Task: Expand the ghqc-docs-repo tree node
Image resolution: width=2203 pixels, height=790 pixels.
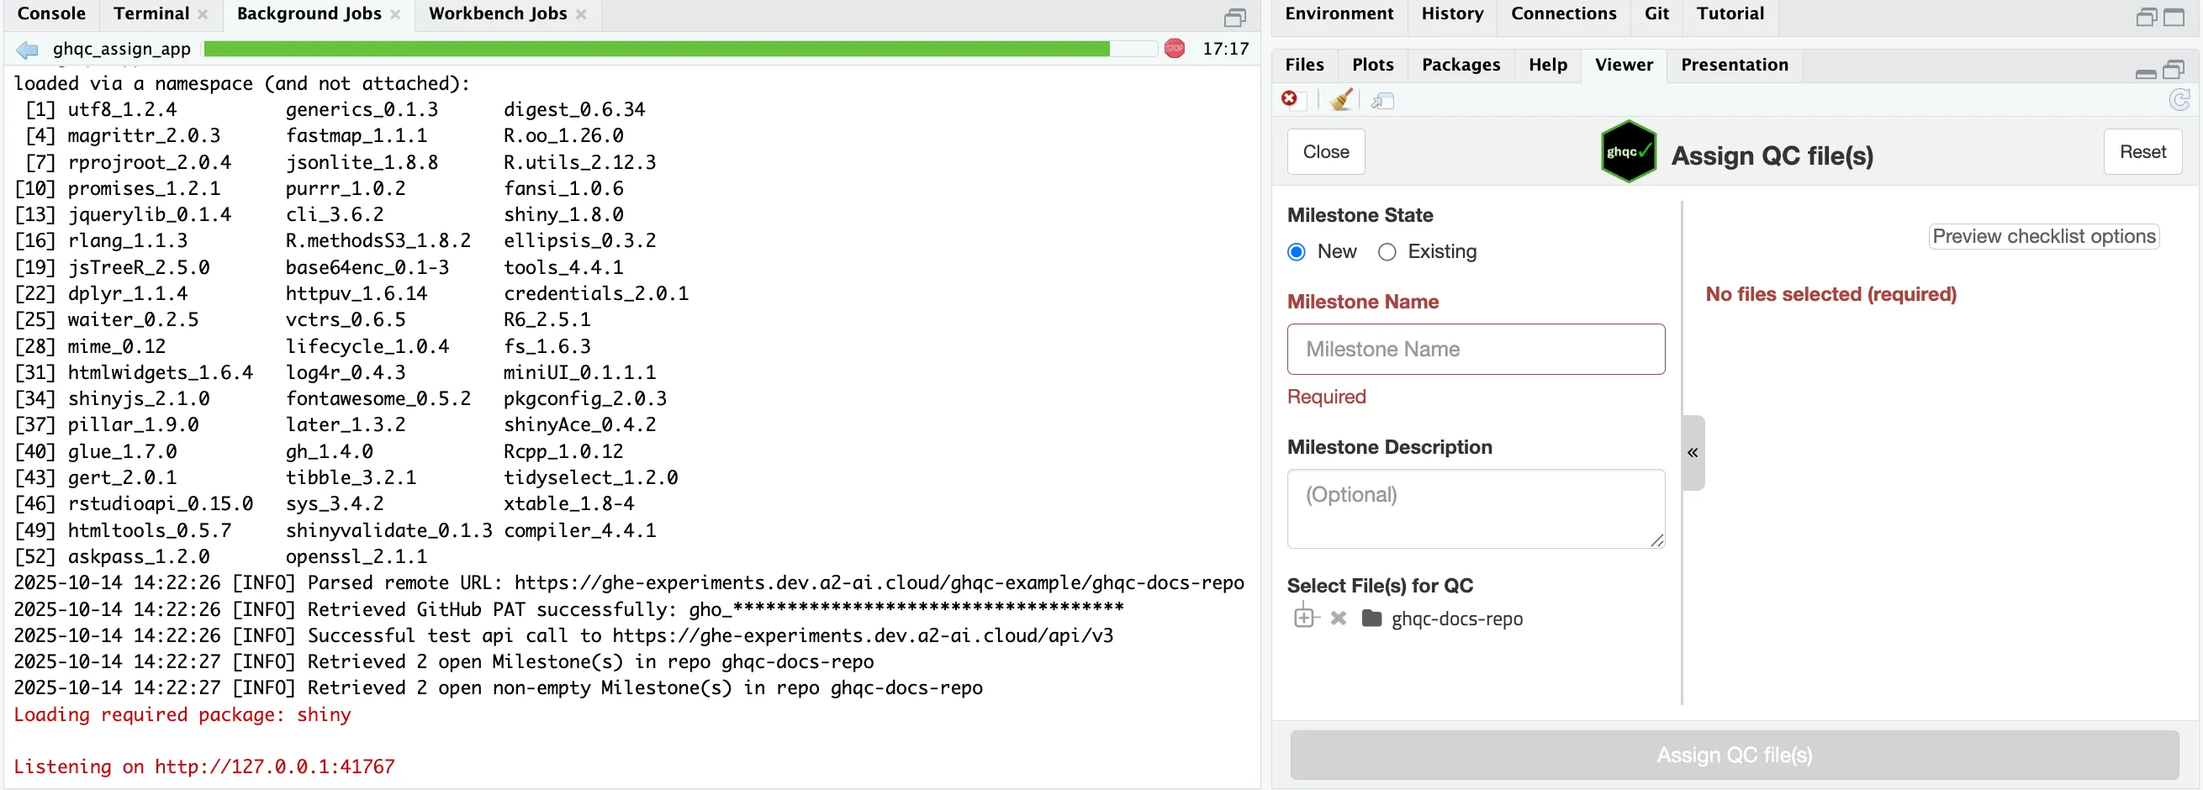Action: [x=1303, y=616]
